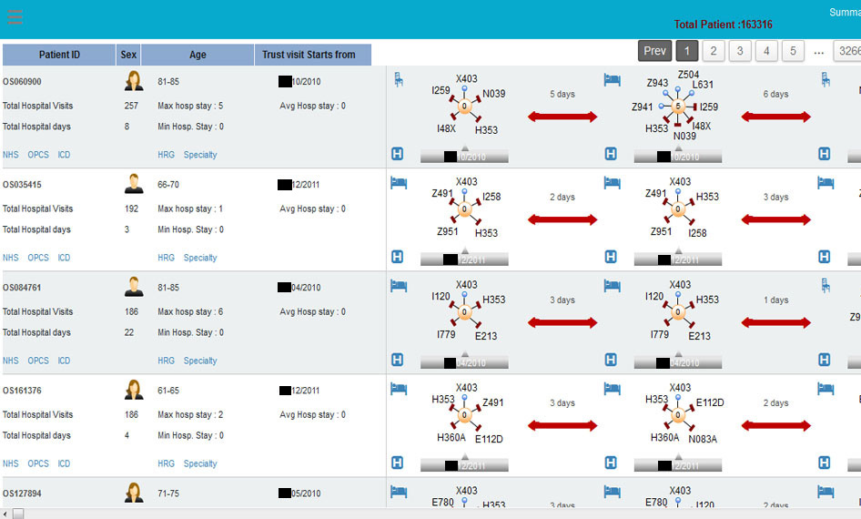Open ICD link for patient OS161376
Image resolution: width=861 pixels, height=519 pixels.
[65, 463]
